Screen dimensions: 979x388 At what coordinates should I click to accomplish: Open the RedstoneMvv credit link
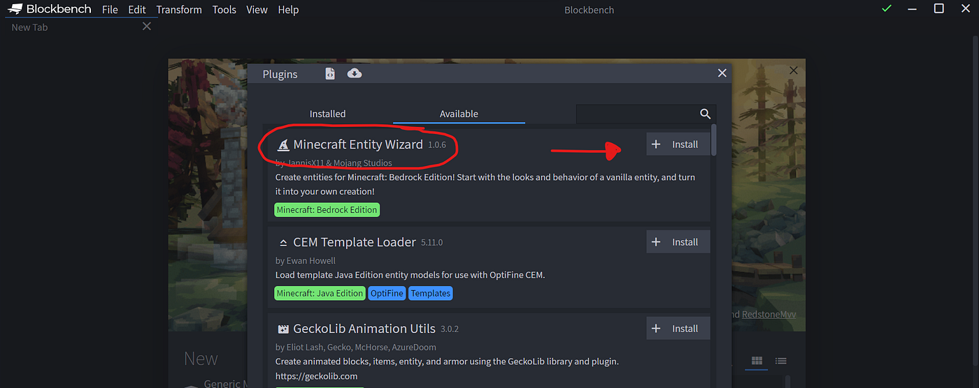click(x=769, y=315)
